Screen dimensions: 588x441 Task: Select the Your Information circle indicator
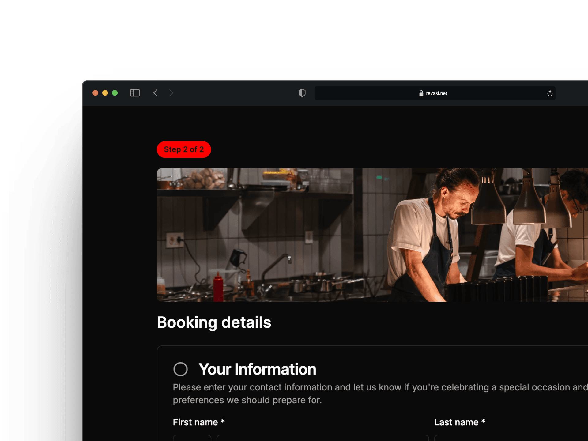[x=180, y=369]
